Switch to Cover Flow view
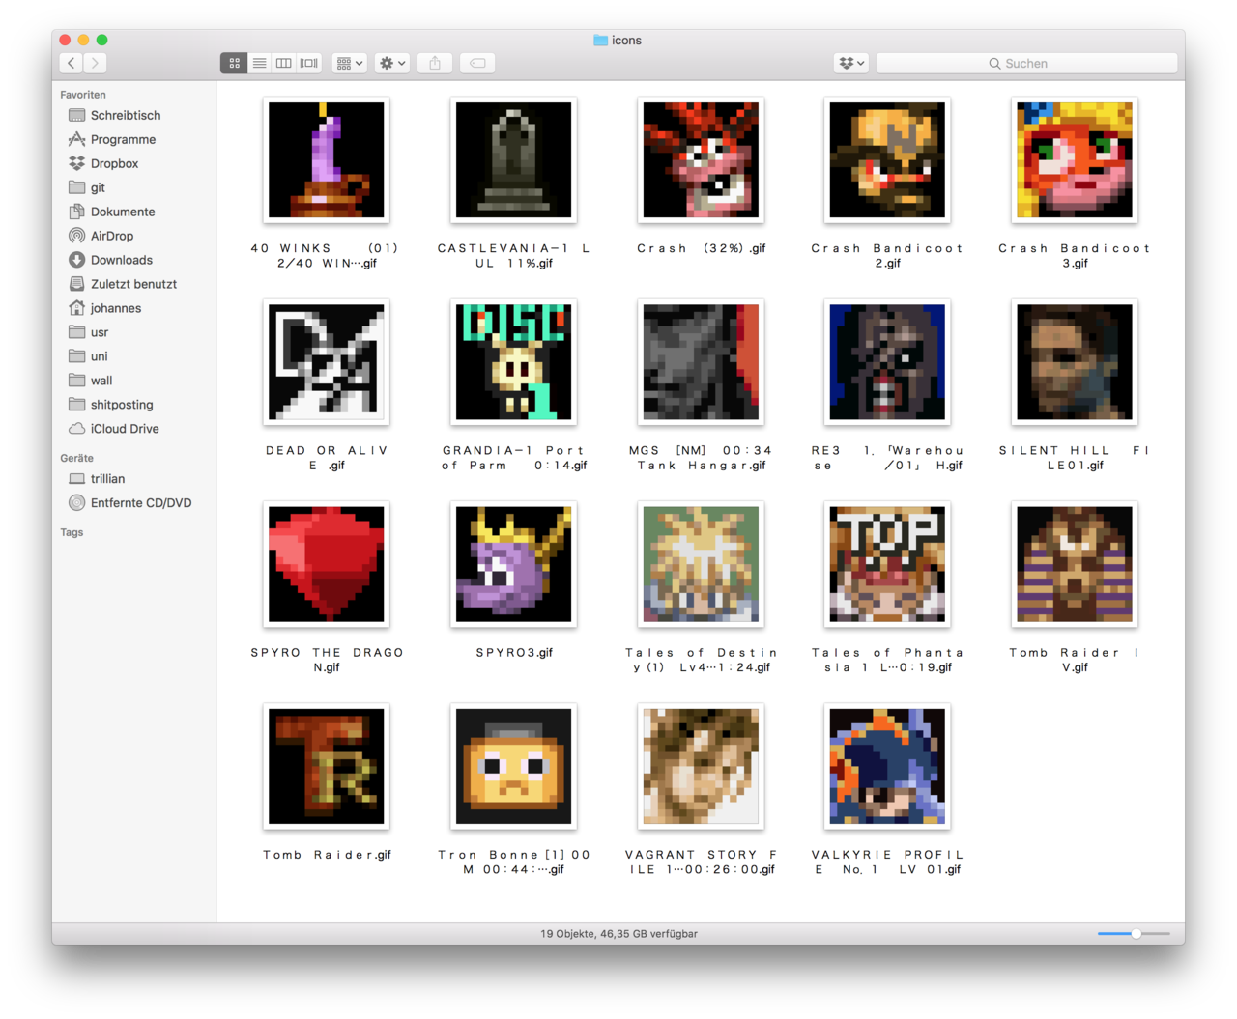This screenshot has width=1237, height=1019. click(x=309, y=63)
